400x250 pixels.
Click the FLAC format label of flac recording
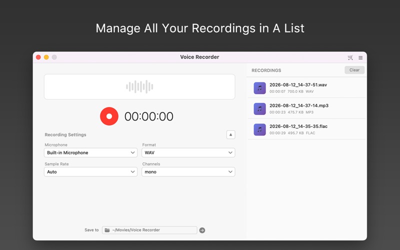click(x=310, y=133)
